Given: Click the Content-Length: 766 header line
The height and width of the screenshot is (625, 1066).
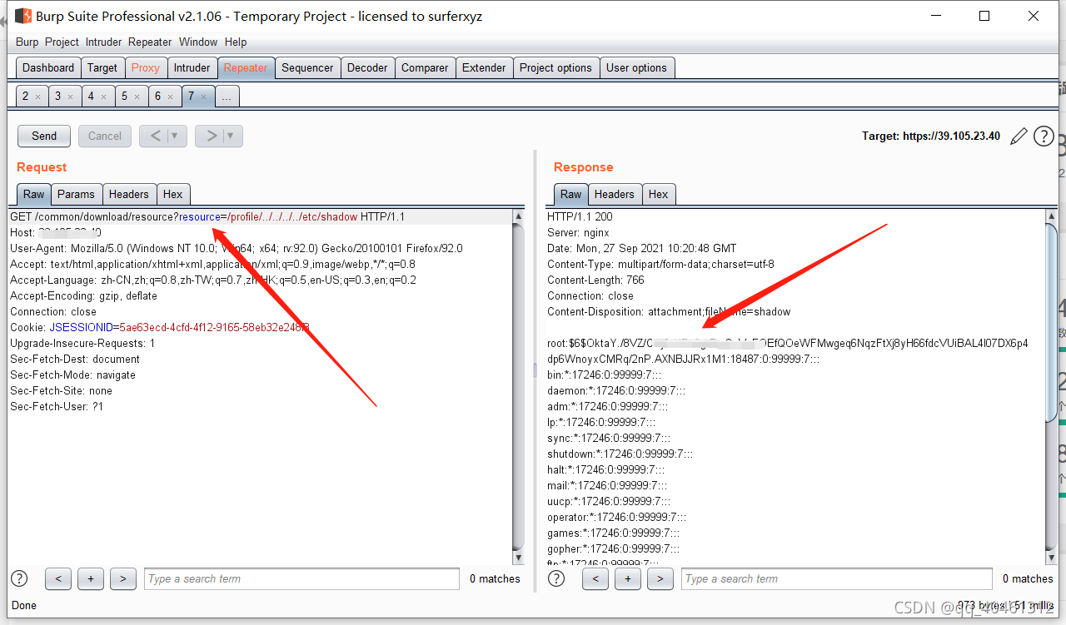Looking at the screenshot, I should [597, 280].
